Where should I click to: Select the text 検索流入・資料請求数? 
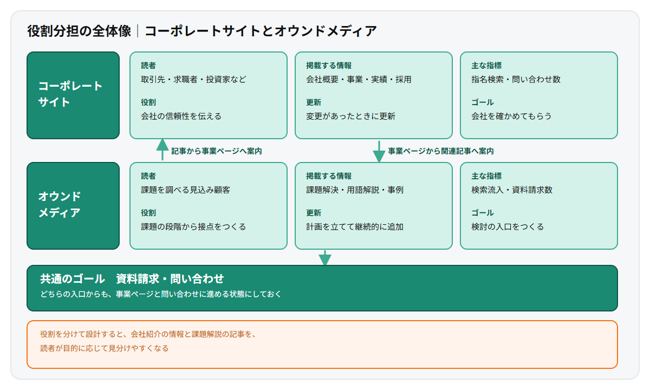point(512,190)
